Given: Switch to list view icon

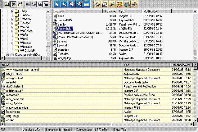Looking at the screenshot, I should [x=40, y=4].
